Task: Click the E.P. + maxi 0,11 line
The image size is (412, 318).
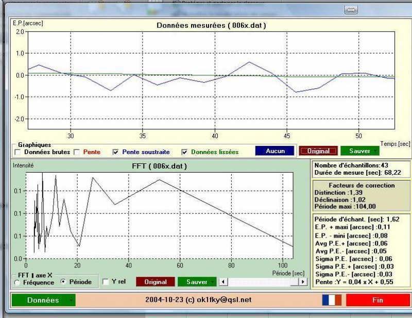Action: [352, 227]
